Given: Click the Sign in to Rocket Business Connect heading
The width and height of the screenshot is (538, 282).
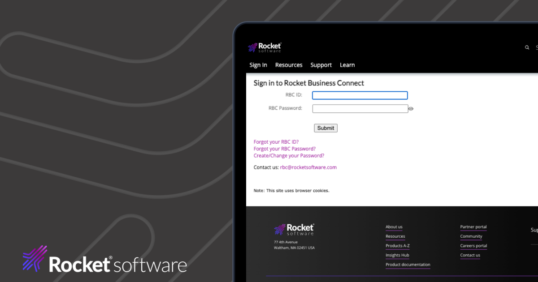Looking at the screenshot, I should (309, 83).
